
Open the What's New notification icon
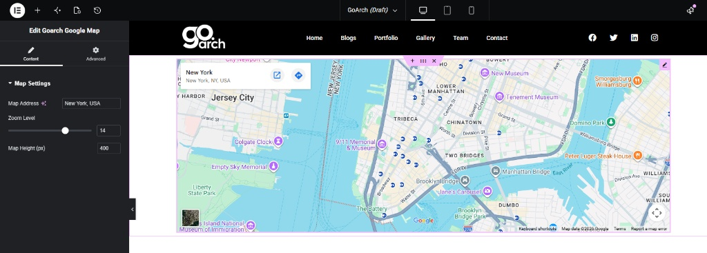click(690, 10)
